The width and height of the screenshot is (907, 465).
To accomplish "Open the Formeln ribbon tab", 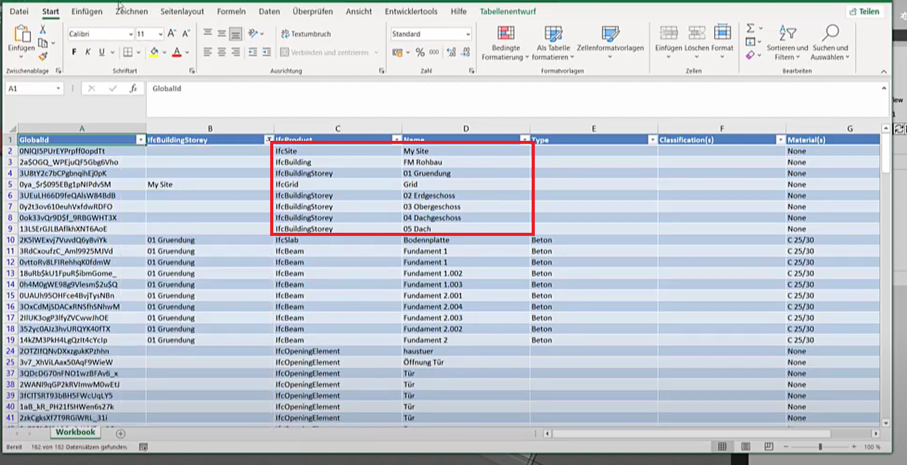I will (x=231, y=11).
